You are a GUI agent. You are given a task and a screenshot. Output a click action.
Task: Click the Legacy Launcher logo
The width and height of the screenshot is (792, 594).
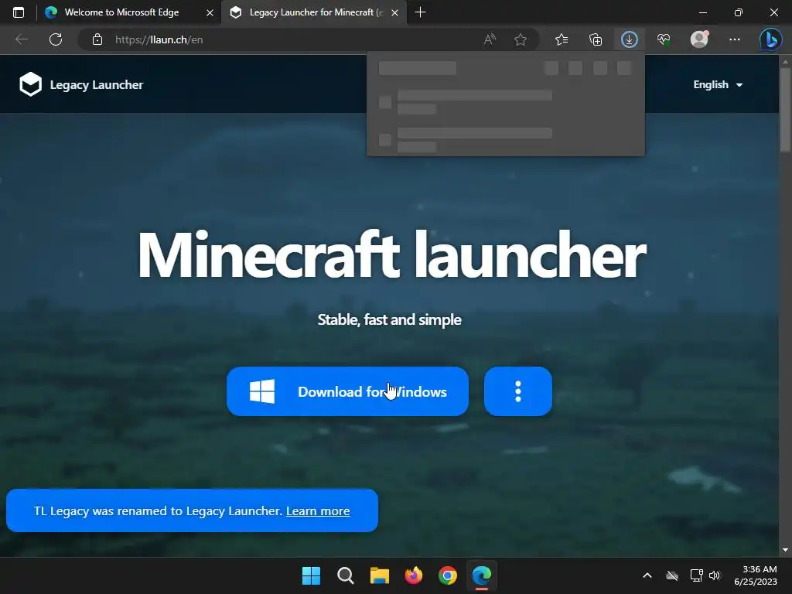click(81, 84)
